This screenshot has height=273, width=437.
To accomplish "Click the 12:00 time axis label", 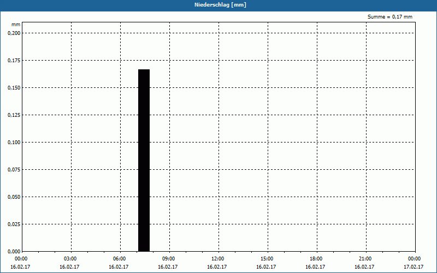I will pos(217,259).
